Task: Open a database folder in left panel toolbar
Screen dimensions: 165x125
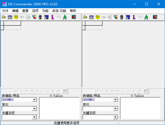Action: pos(4,17)
